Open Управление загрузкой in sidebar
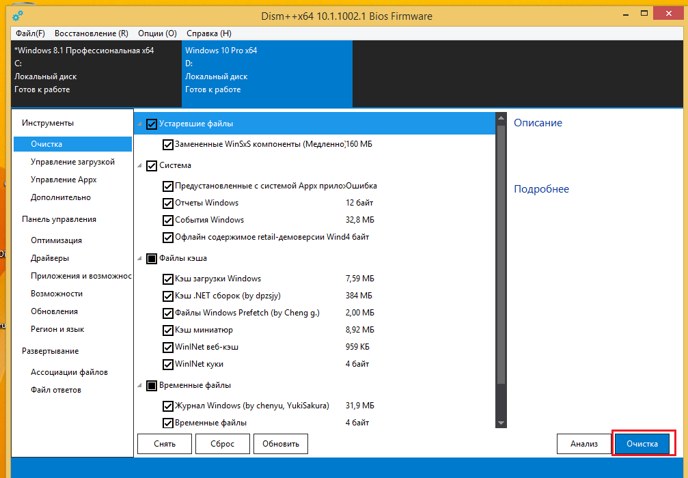This screenshot has width=688, height=478. coord(73,162)
